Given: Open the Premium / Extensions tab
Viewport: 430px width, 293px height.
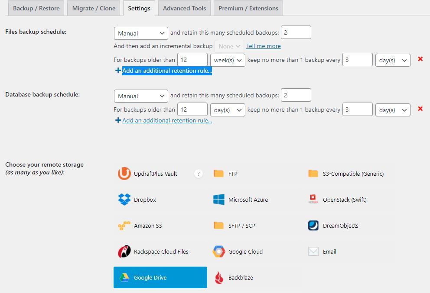Looking at the screenshot, I should click(248, 8).
